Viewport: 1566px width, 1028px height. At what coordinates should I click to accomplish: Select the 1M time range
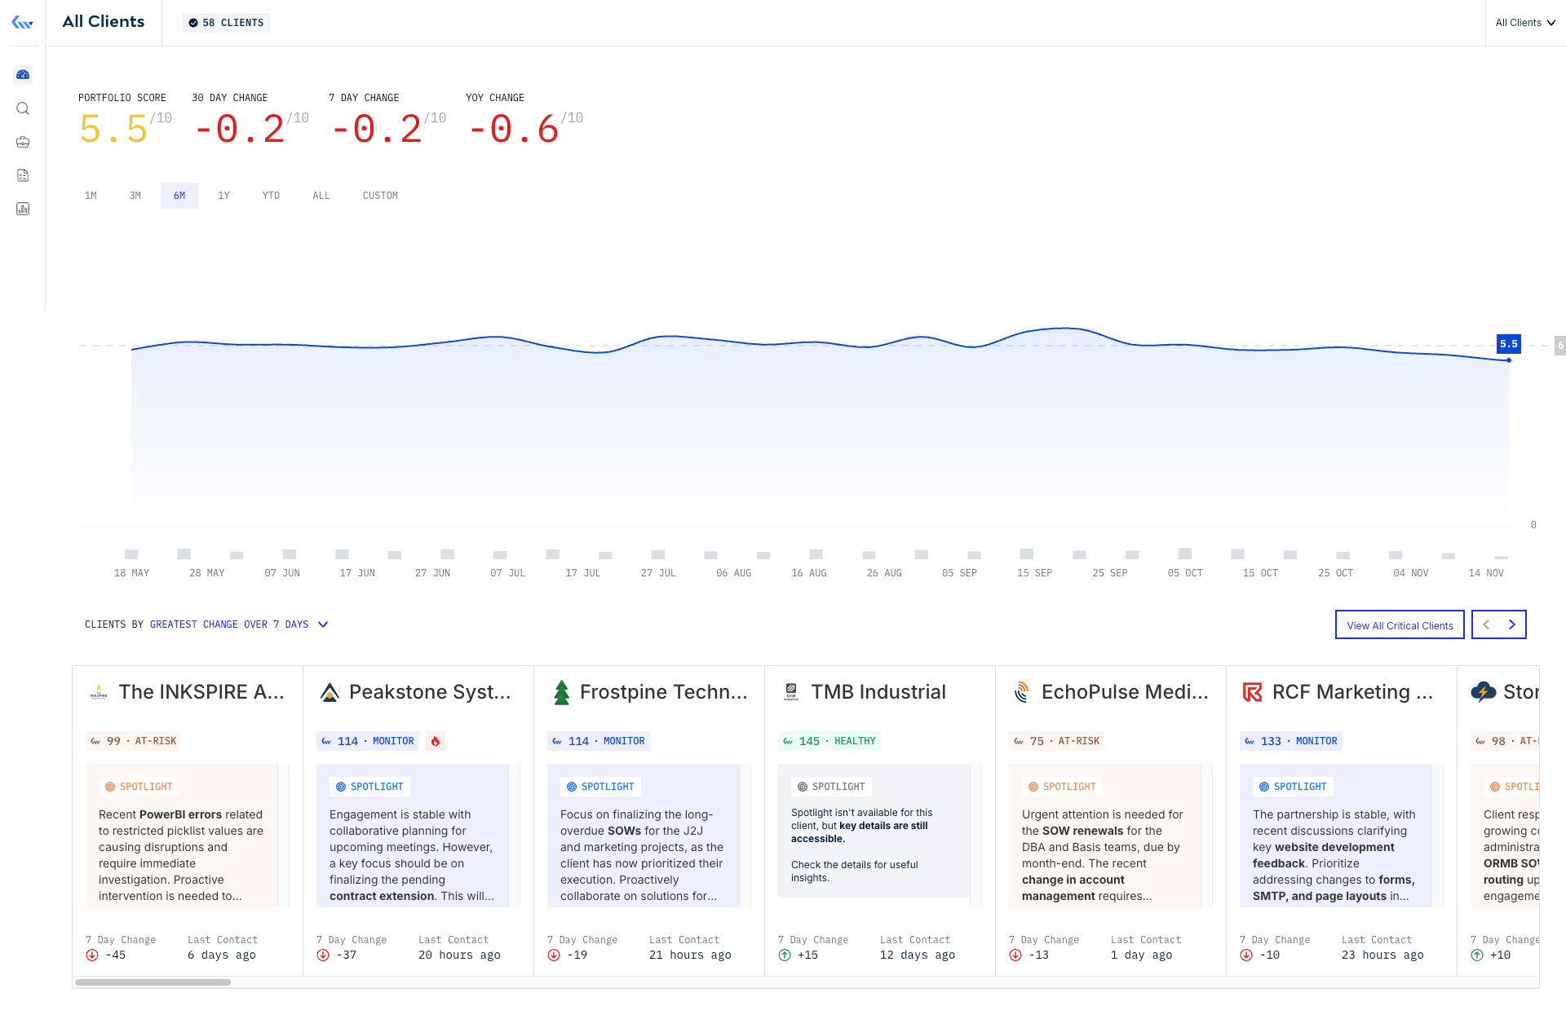[91, 195]
